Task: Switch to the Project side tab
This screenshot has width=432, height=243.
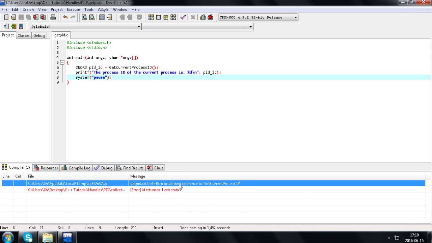Action: pos(8,35)
